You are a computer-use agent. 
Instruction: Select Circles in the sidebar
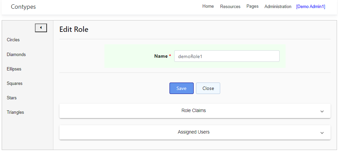13,40
